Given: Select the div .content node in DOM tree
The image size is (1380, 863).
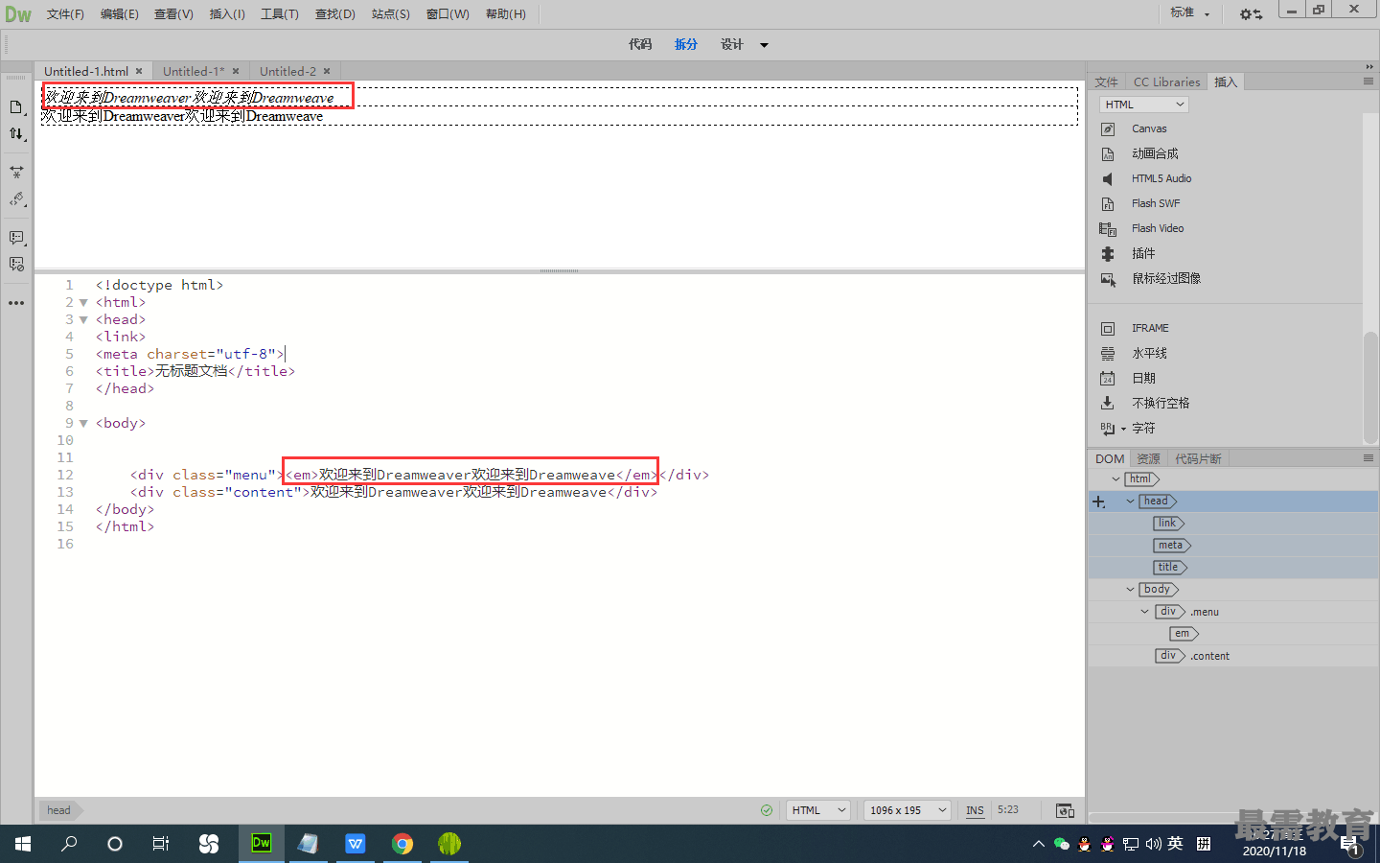Looking at the screenshot, I should (x=1192, y=656).
